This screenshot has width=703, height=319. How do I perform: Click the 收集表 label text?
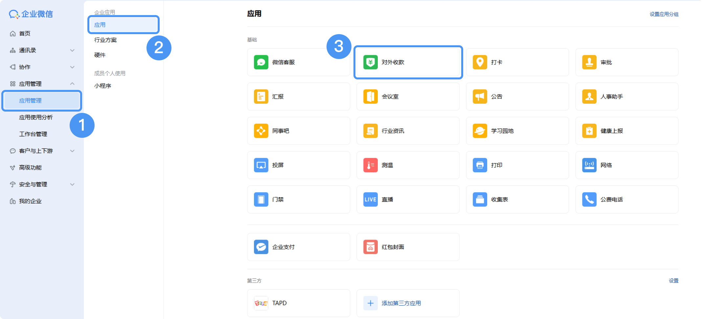click(x=499, y=200)
